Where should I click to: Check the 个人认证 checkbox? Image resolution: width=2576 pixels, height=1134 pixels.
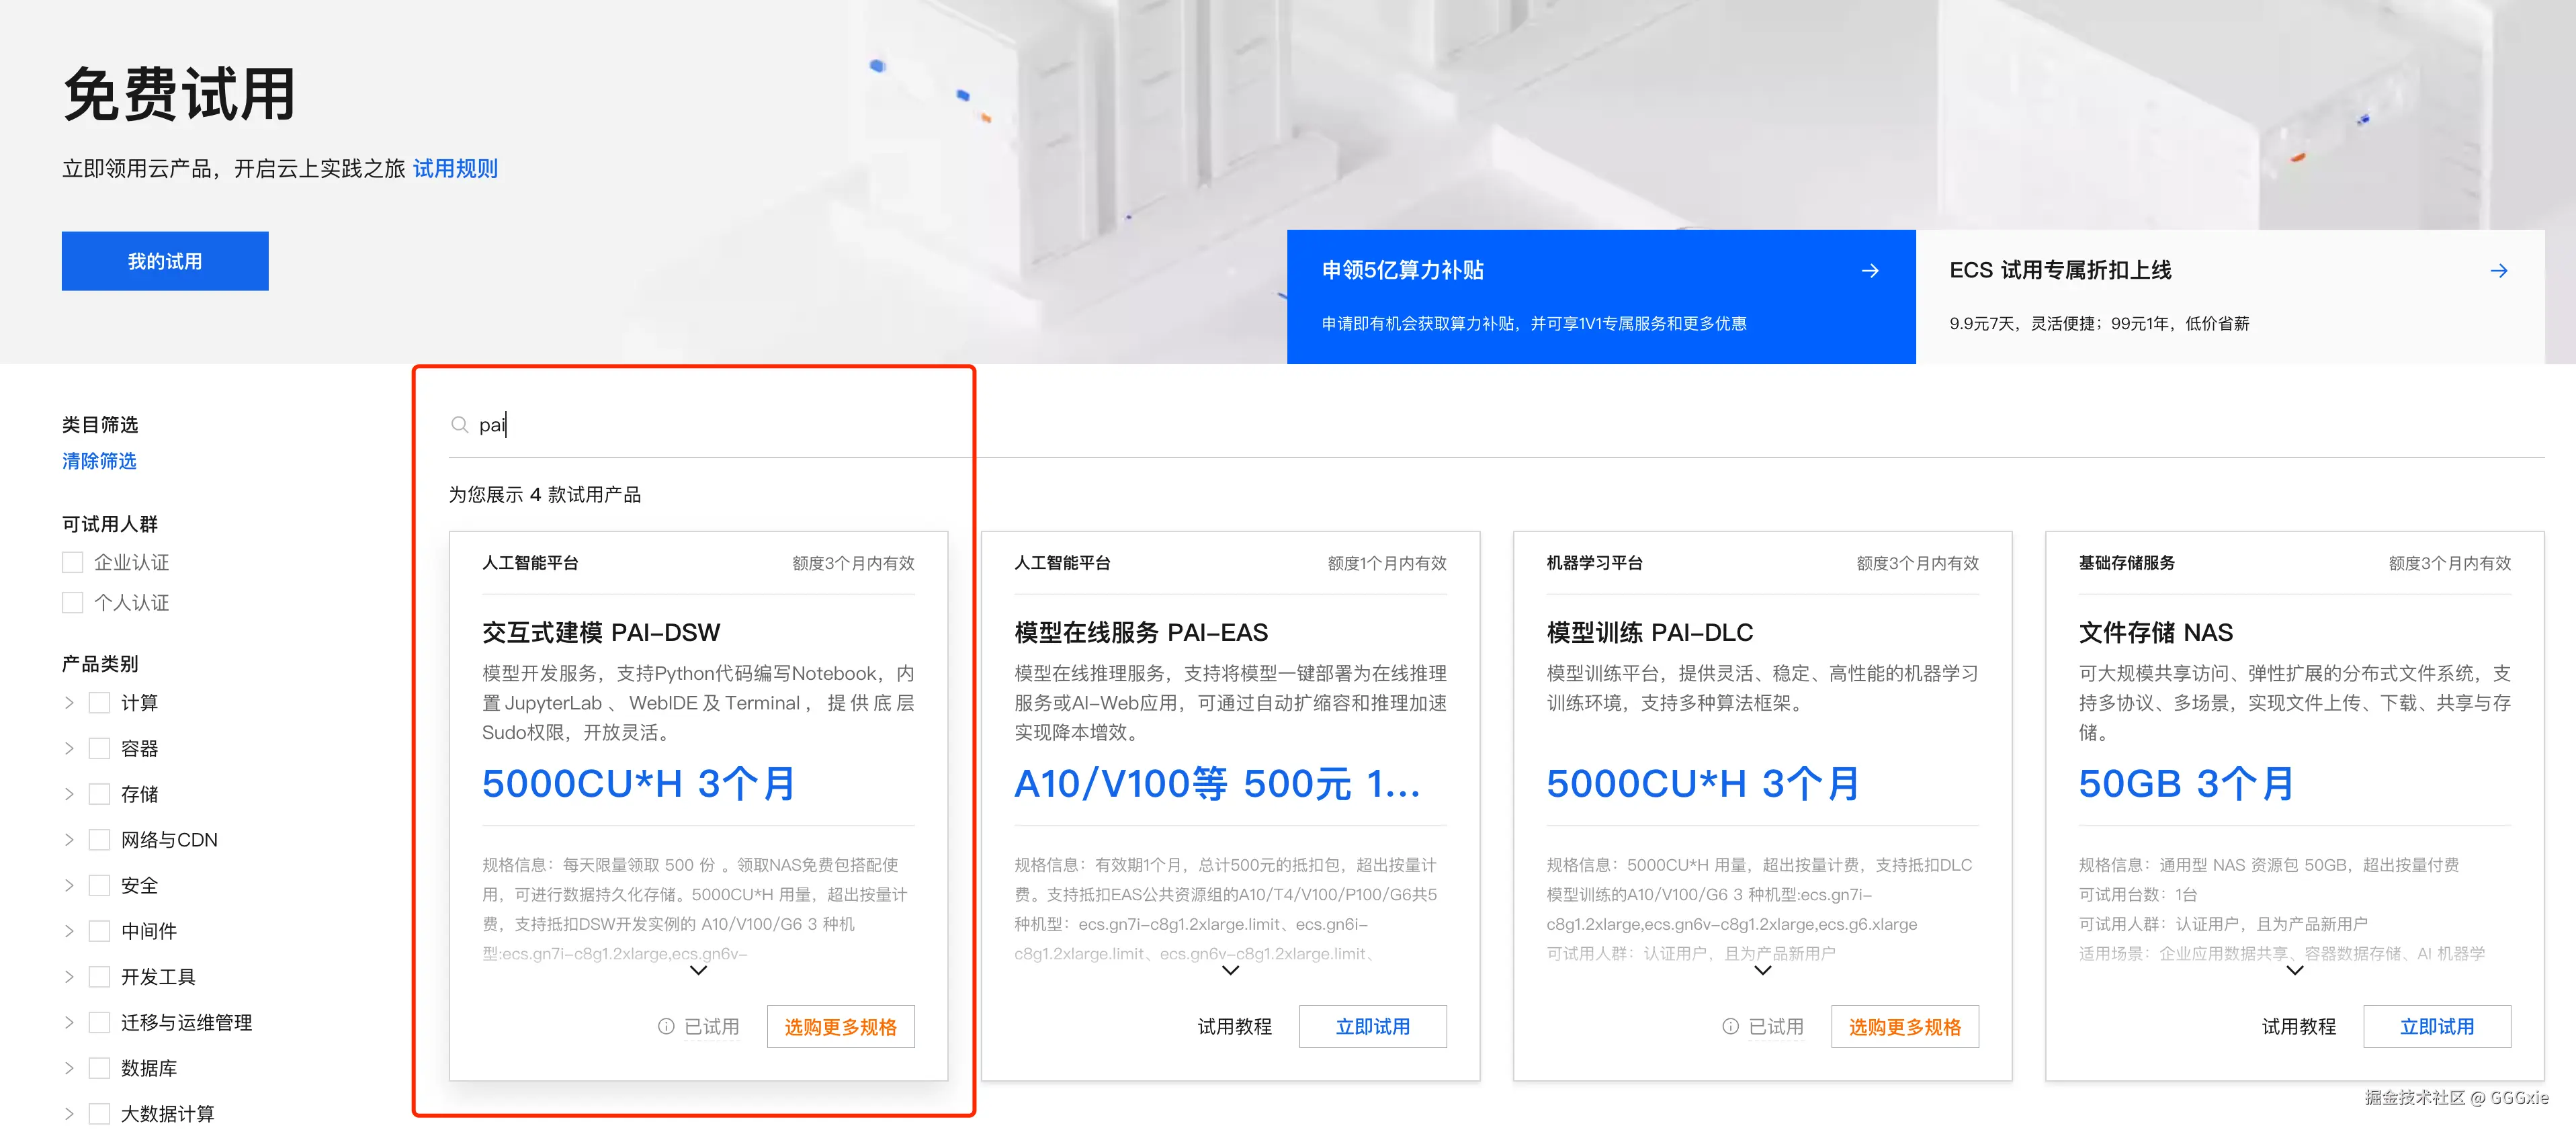[73, 603]
